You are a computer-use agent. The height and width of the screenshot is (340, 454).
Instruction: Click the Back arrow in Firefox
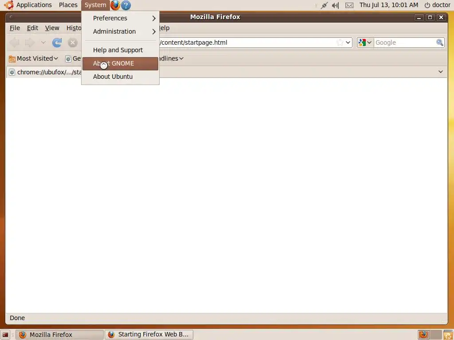click(15, 42)
